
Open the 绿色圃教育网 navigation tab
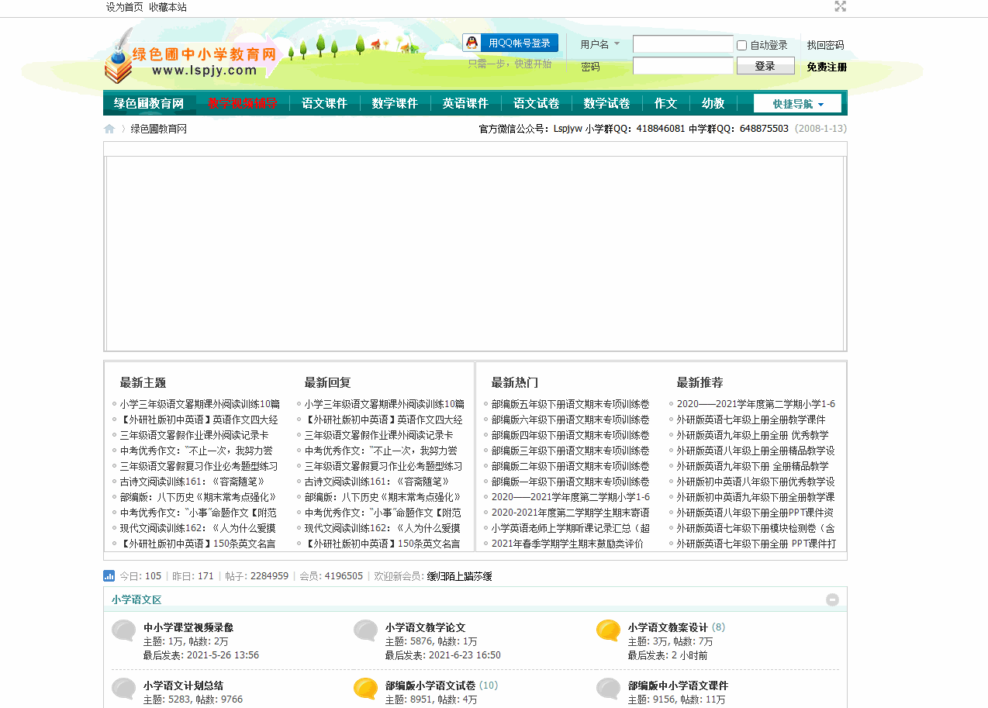point(149,103)
